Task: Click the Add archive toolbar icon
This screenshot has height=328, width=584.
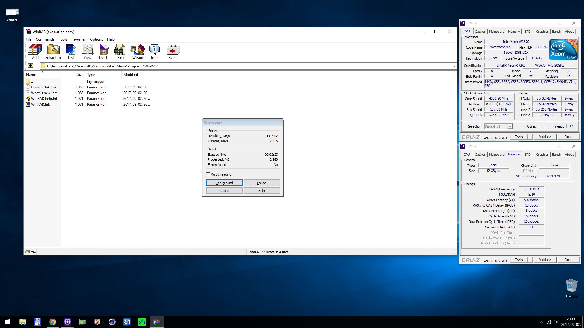Action: tap(35, 52)
